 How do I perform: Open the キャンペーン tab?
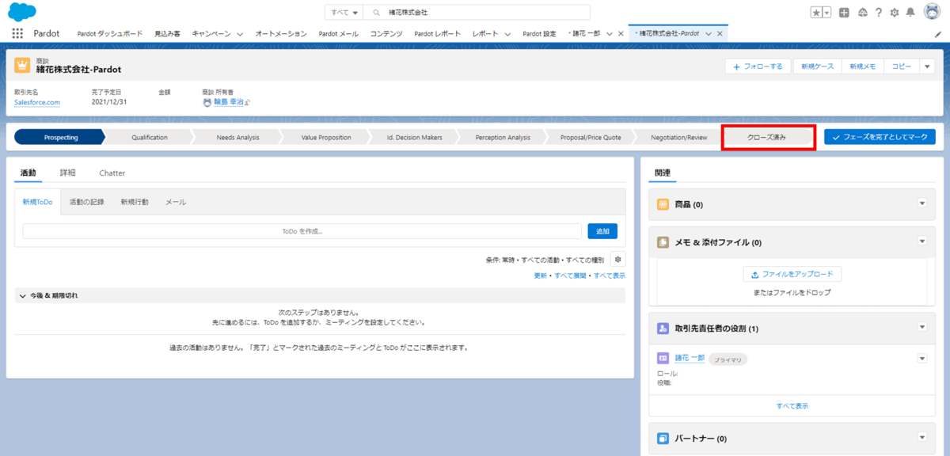(x=211, y=34)
